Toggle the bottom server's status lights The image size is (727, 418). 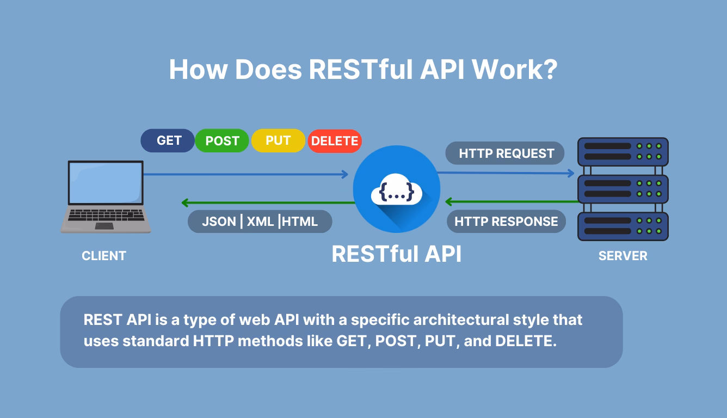(x=650, y=226)
